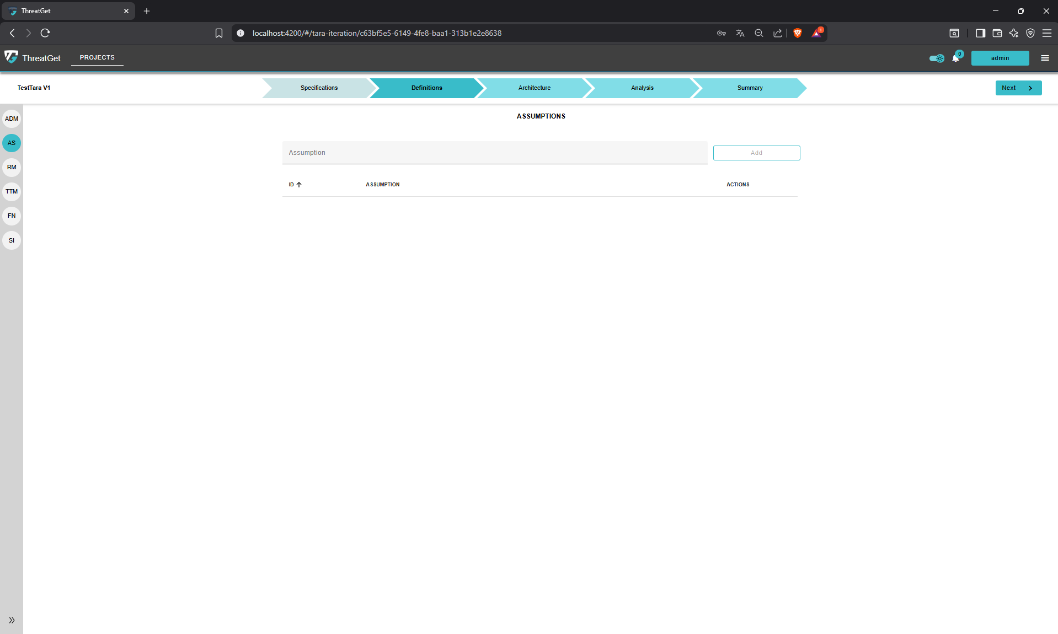This screenshot has width=1058, height=634.
Task: Select the RM sidebar circle
Action: coord(12,167)
